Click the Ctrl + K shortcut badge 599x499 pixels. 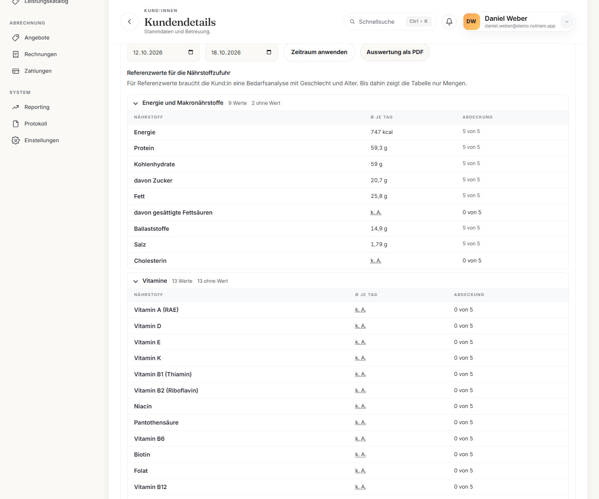(x=418, y=21)
